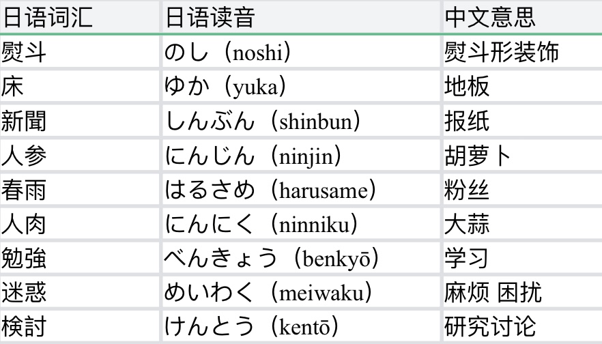Screen dimensions: 602x344
Task: Click the 検討 vocabulary cell
Action: [x=24, y=327]
